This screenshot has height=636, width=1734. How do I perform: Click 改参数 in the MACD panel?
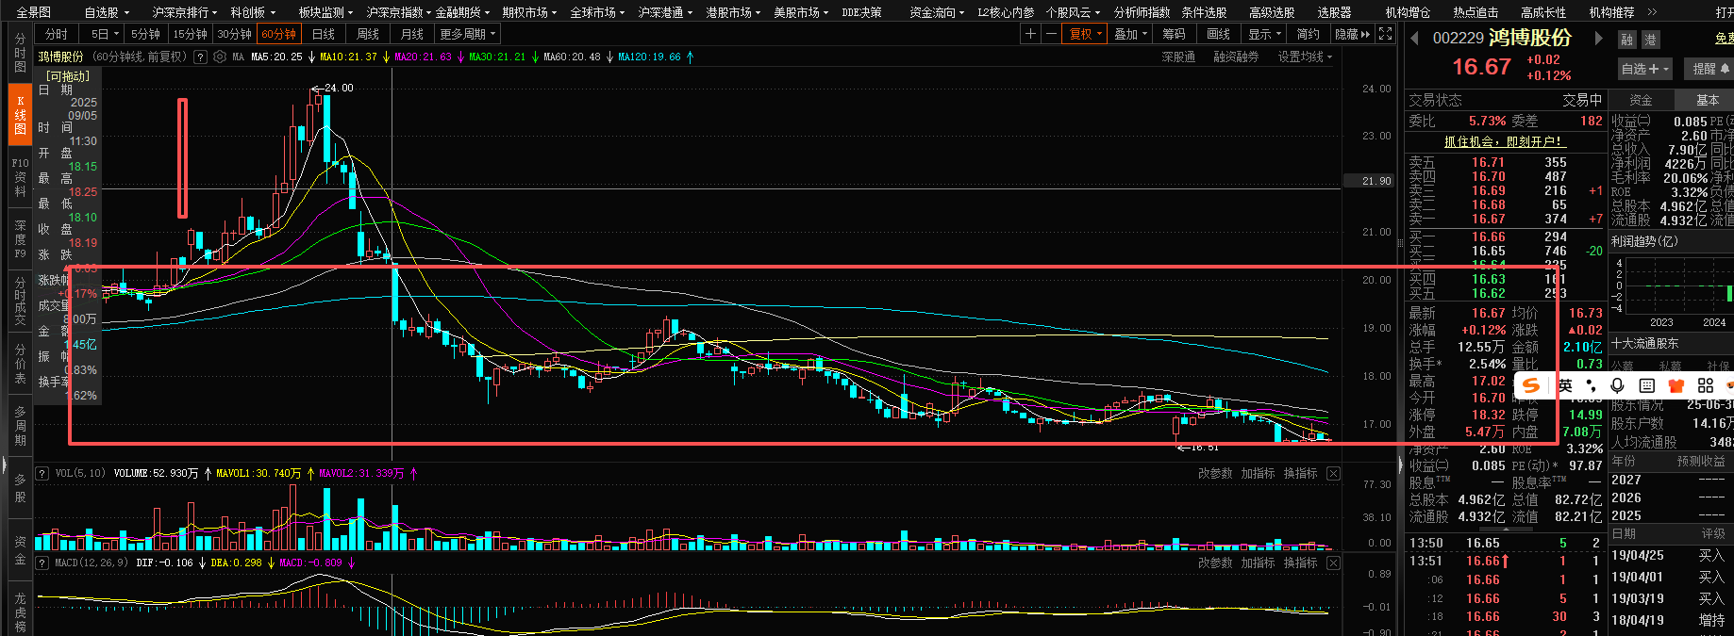1215,563
